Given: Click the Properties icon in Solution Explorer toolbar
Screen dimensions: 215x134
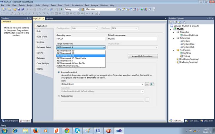Looking at the screenshot, I should pos(171,22).
